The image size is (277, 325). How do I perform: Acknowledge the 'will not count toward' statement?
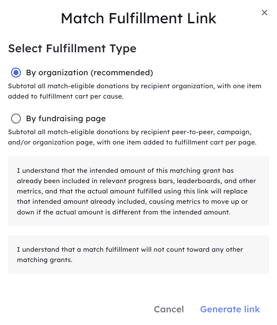click(x=138, y=254)
